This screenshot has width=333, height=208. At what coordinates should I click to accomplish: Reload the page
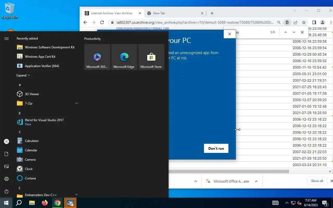click(x=102, y=22)
